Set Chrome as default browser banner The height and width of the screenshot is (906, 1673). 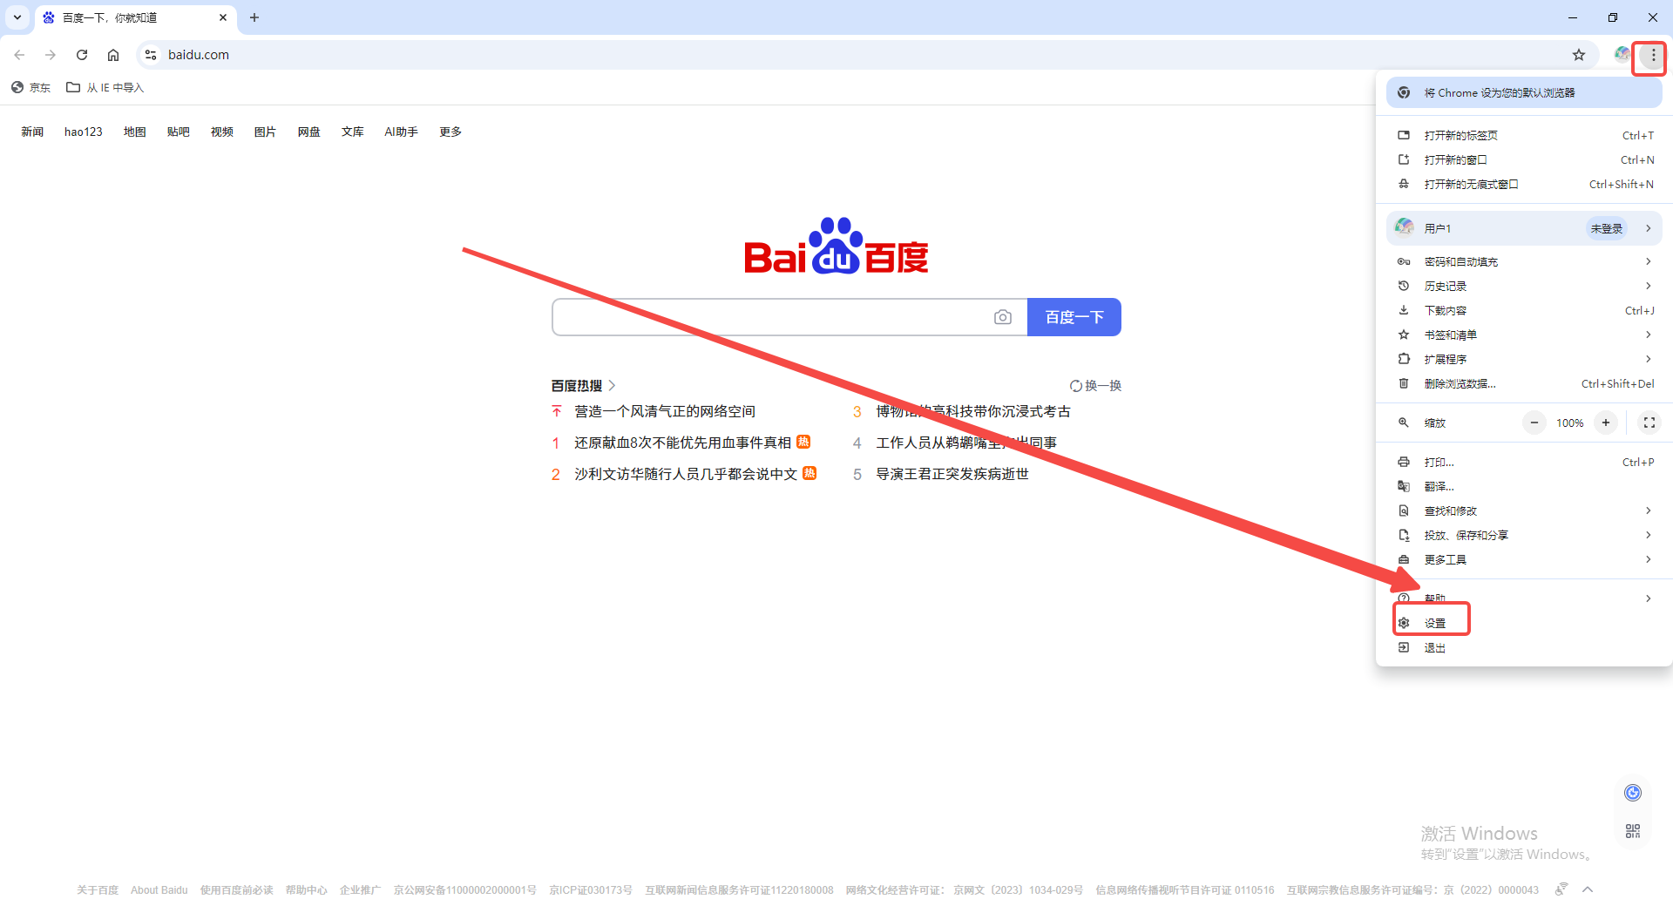point(1524,92)
